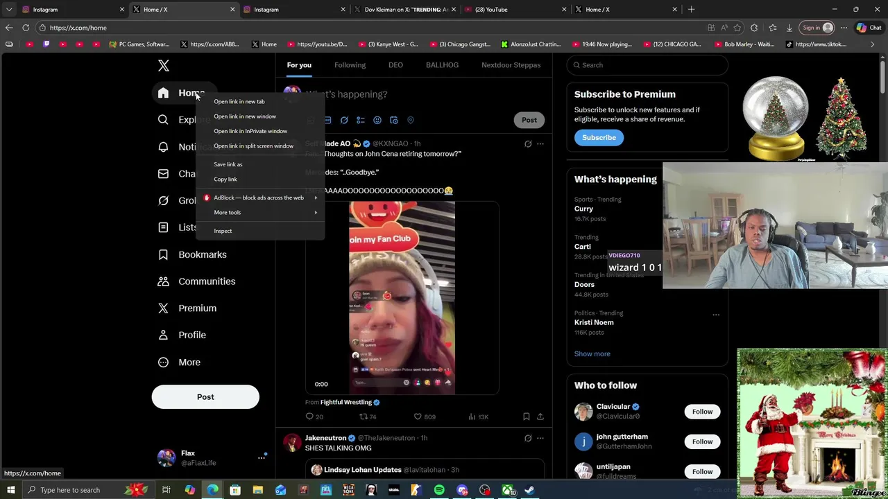Open the Windows Start menu
The image size is (888, 499).
10,490
